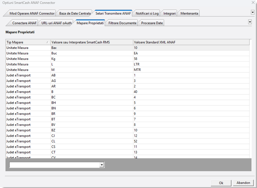Open the Notificari si Log tab

(147, 14)
